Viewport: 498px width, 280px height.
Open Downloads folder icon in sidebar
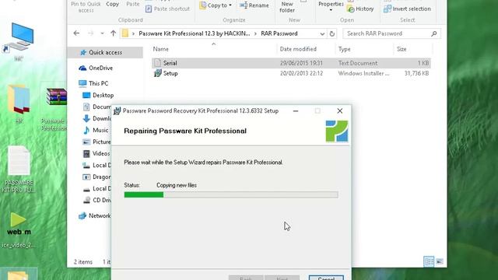[x=86, y=118]
